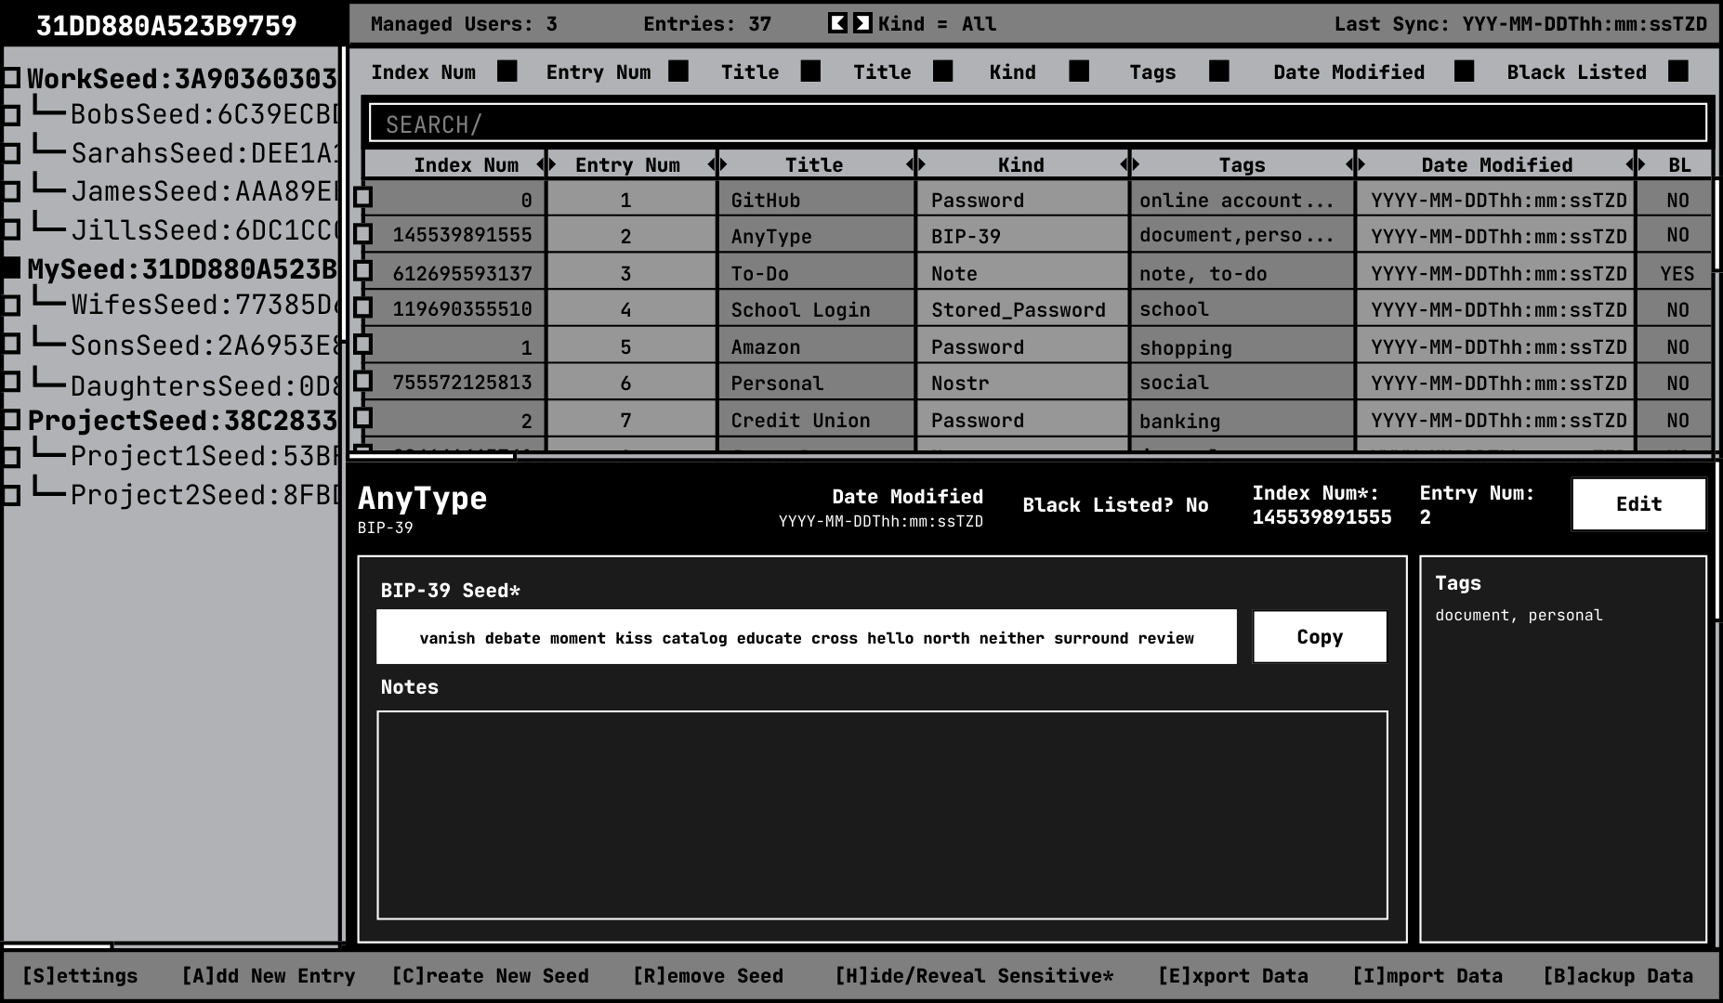Screen dimensions: 1723x1003
Task: Choose Export Data in bottom menu
Action: [1232, 976]
